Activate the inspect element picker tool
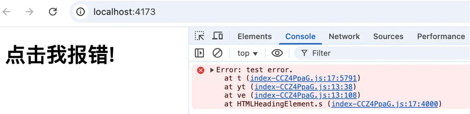The width and height of the screenshot is (470, 114). point(199,36)
